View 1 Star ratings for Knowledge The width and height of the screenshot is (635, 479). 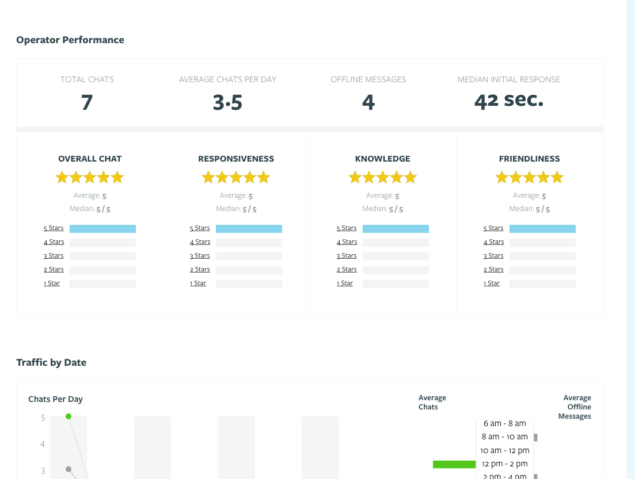point(345,283)
